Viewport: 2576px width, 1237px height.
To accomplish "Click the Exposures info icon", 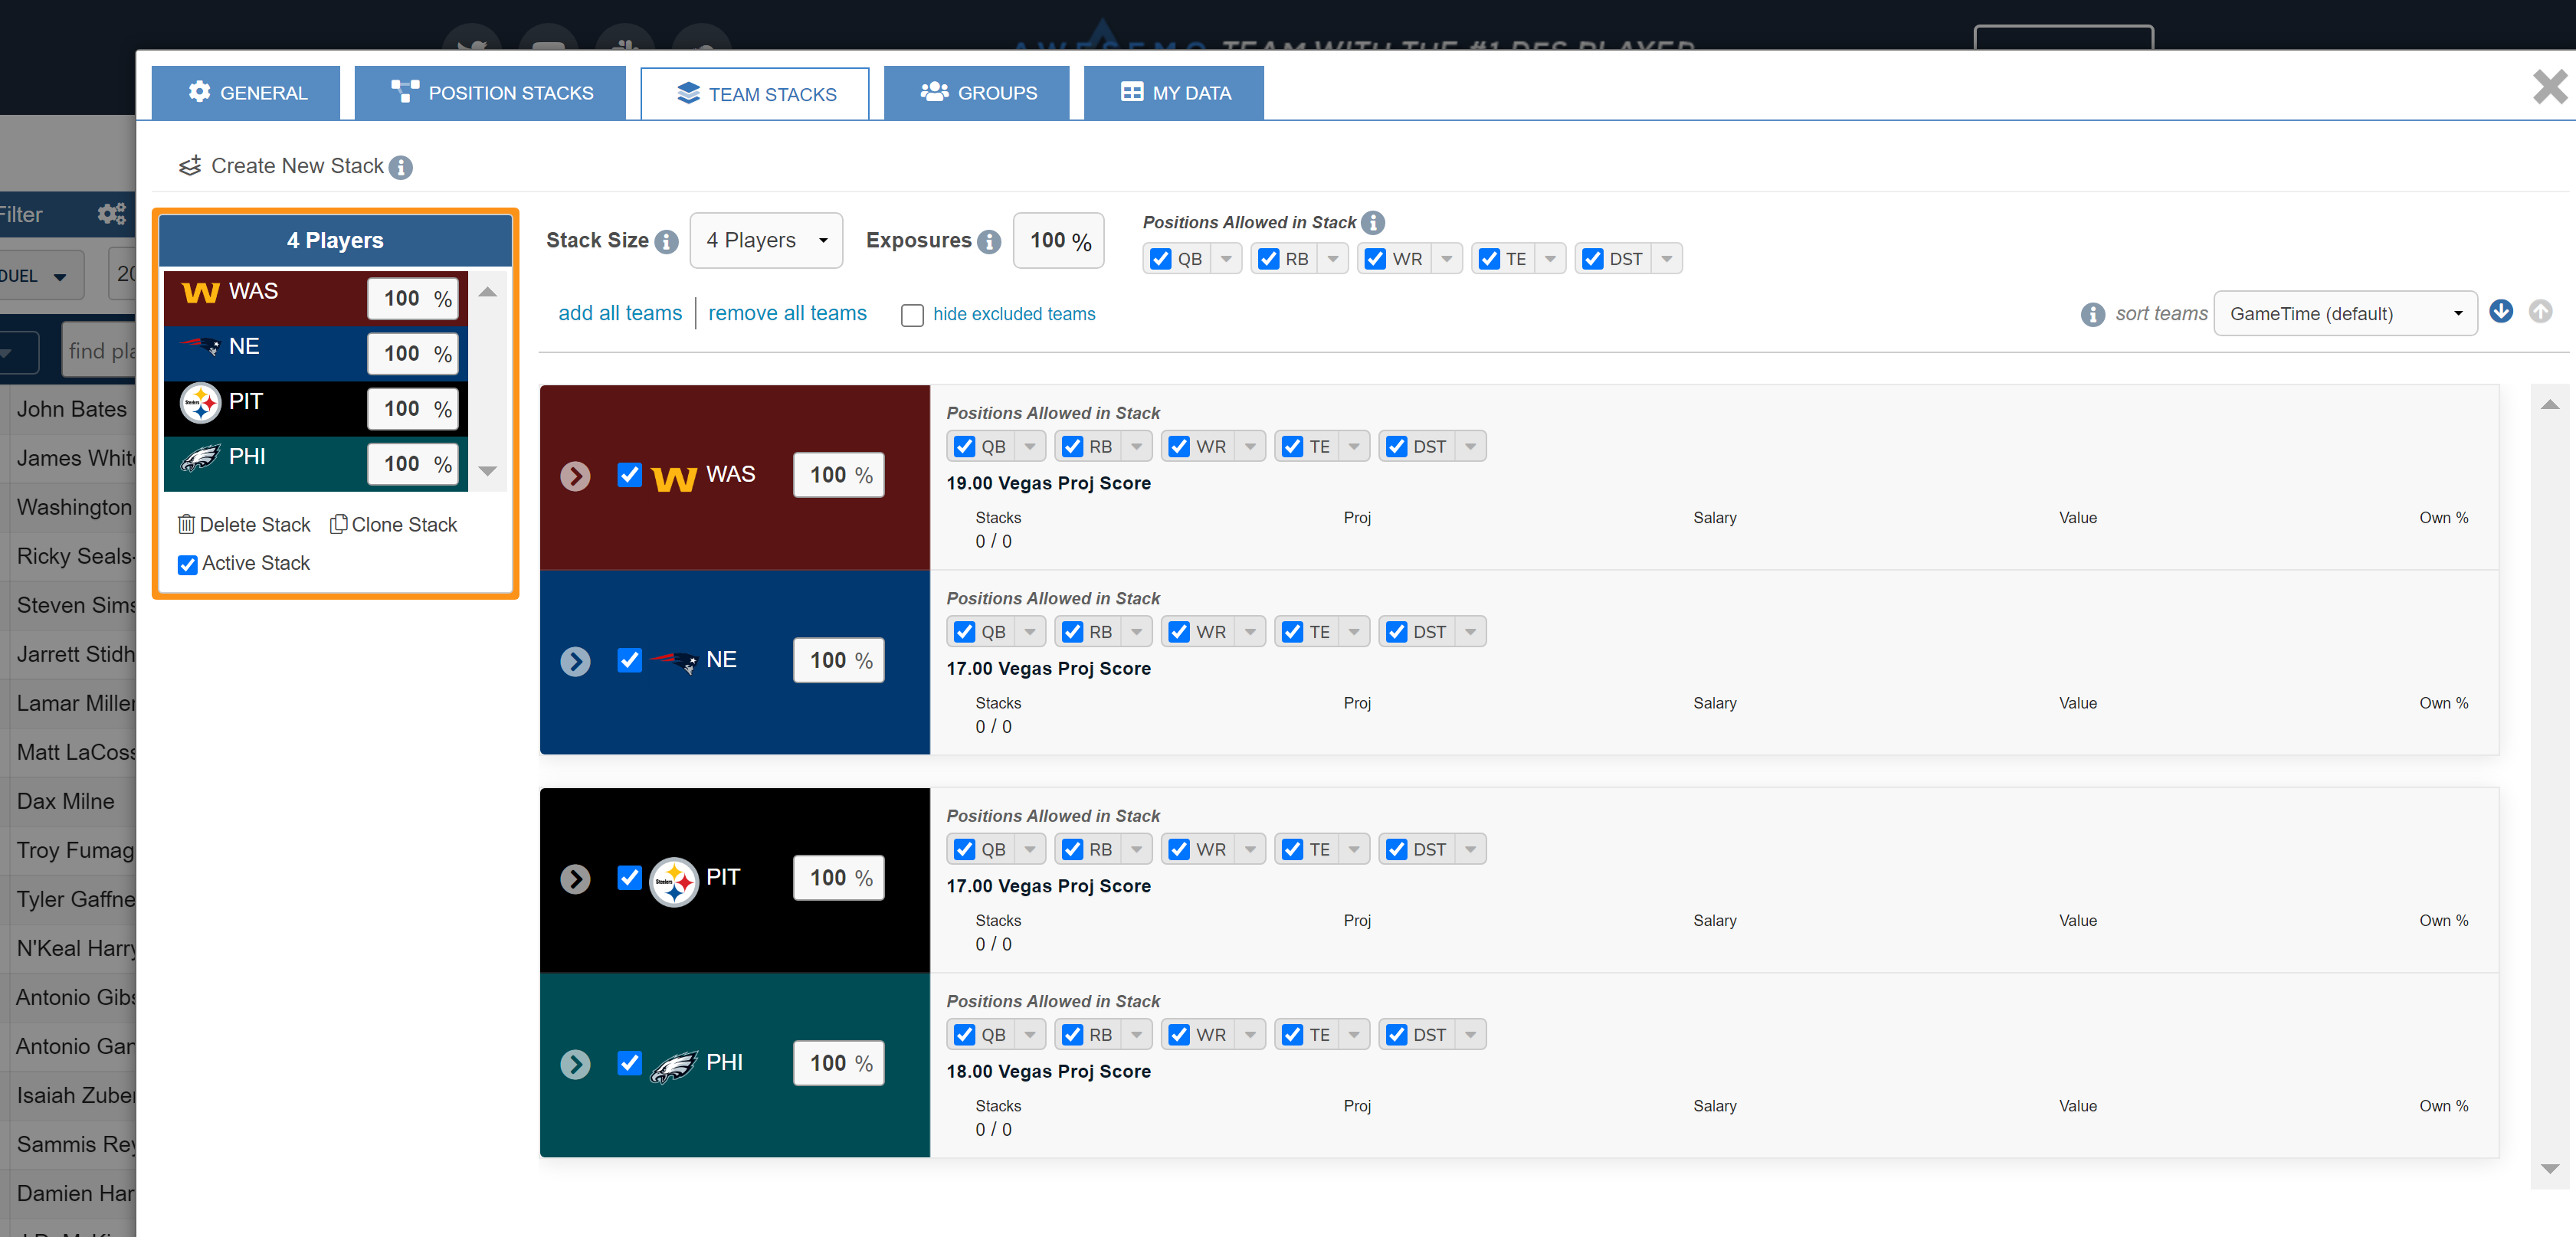I will (989, 242).
